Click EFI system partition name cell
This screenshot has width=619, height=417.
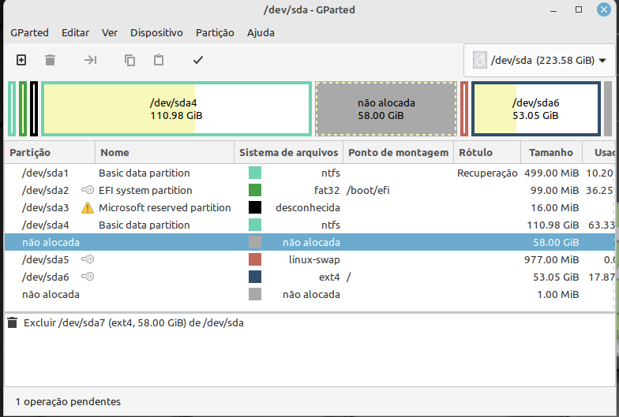(x=145, y=191)
